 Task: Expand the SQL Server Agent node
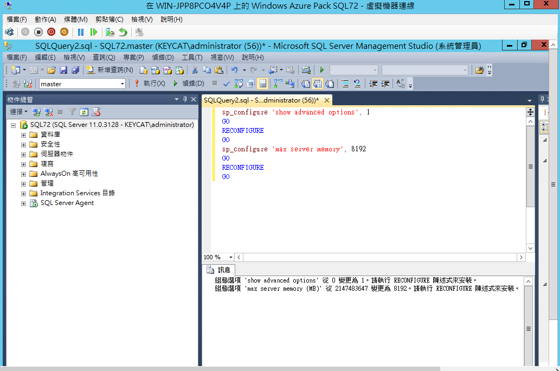coord(23,204)
